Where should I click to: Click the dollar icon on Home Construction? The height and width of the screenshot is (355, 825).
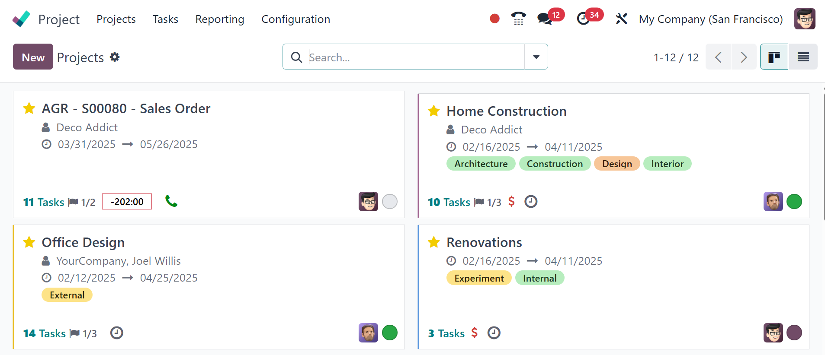pyautogui.click(x=511, y=201)
